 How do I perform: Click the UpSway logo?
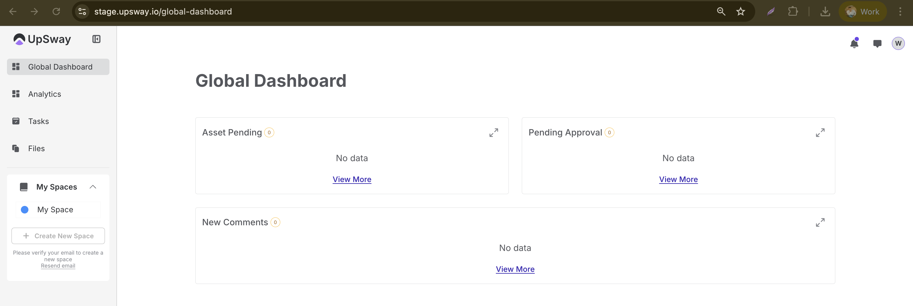coord(42,39)
